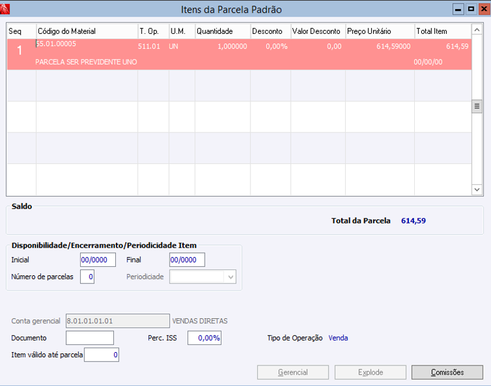Minimize the Itens da Parcela Padrão window
This screenshot has width=491, height=386.
[x=458, y=9]
